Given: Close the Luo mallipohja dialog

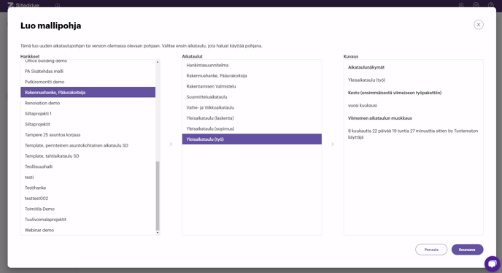Looking at the screenshot, I should 479,25.
